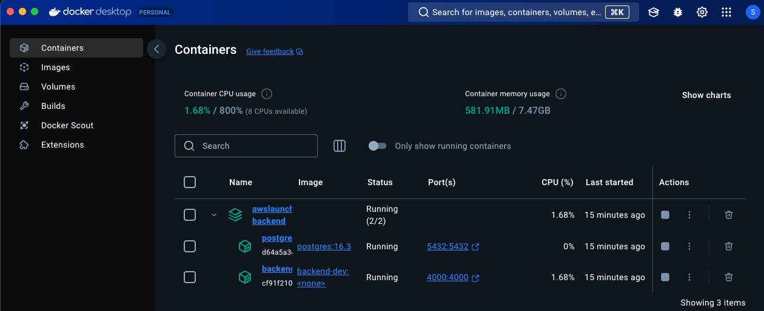Image resolution: width=764 pixels, height=311 pixels.
Task: Click the Running (2/2) status text
Action: pos(382,215)
